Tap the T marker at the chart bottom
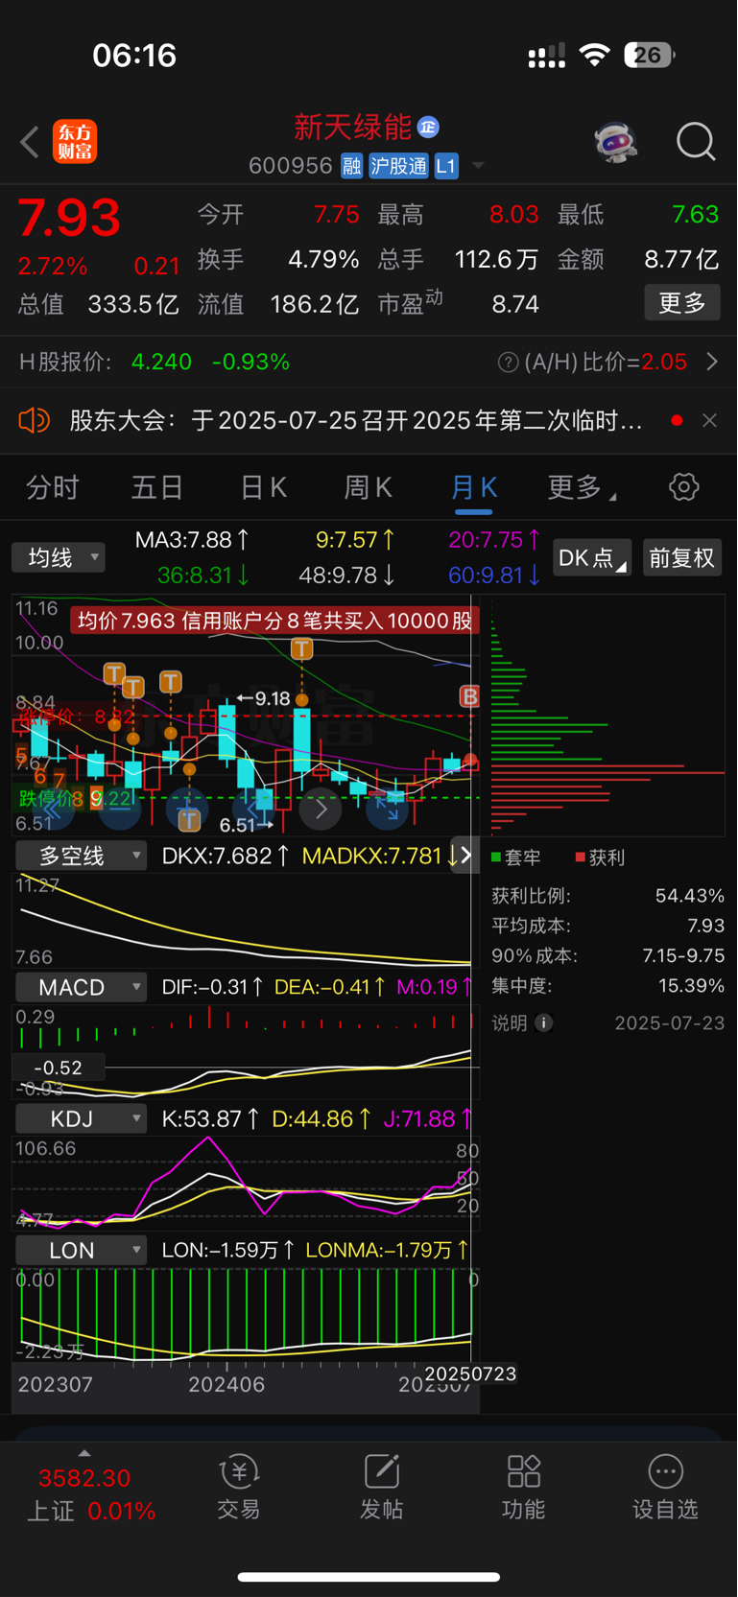Screen dimensions: 738x1597 point(189,819)
